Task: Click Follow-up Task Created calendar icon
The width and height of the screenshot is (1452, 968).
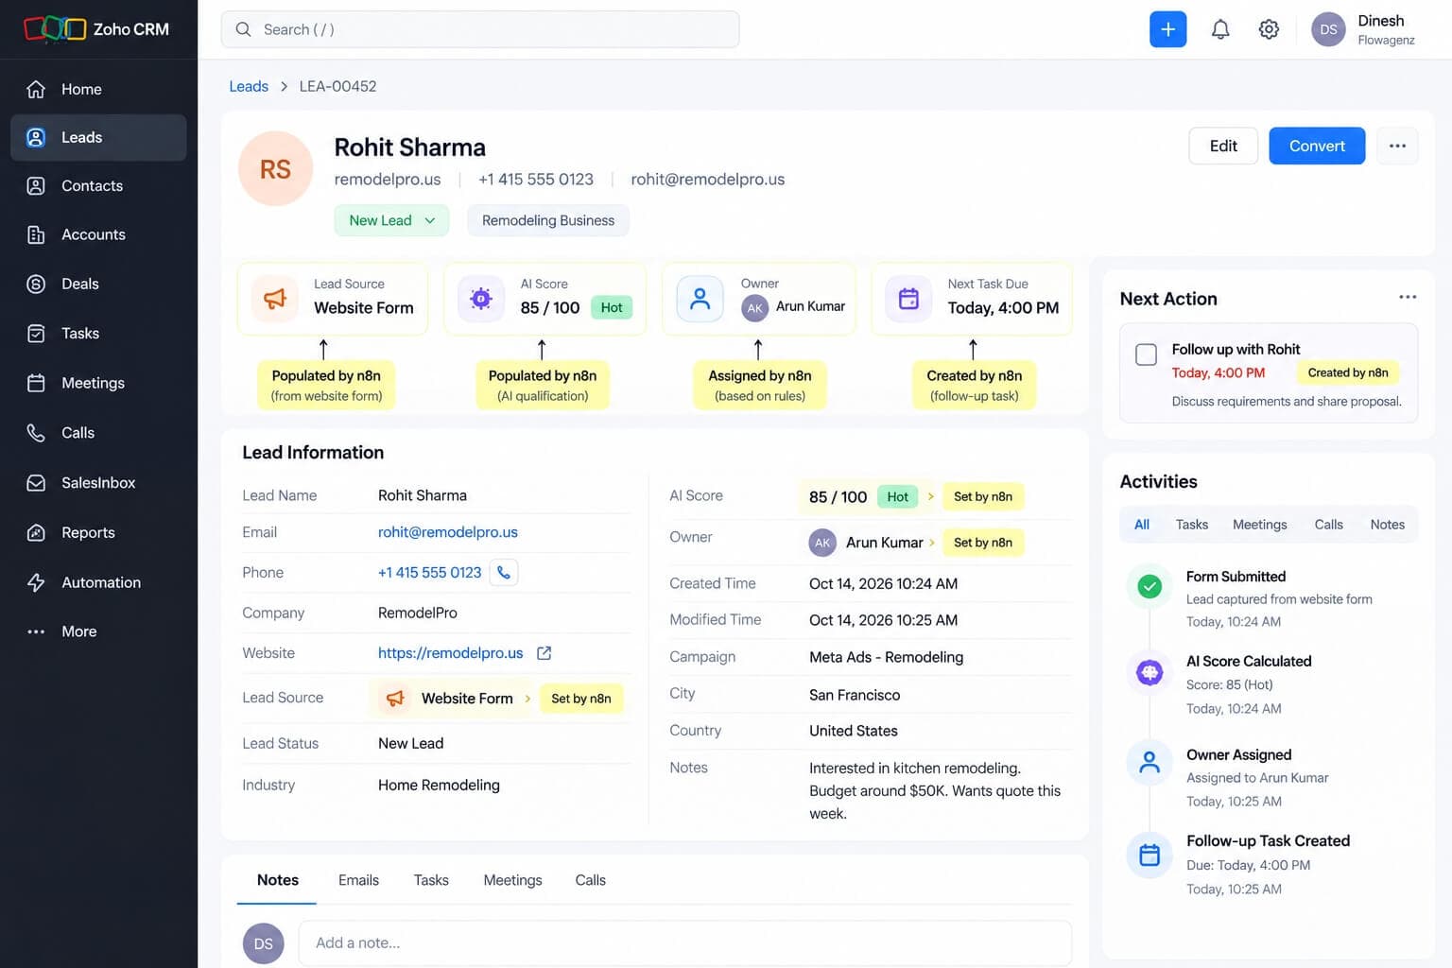Action: (1149, 855)
